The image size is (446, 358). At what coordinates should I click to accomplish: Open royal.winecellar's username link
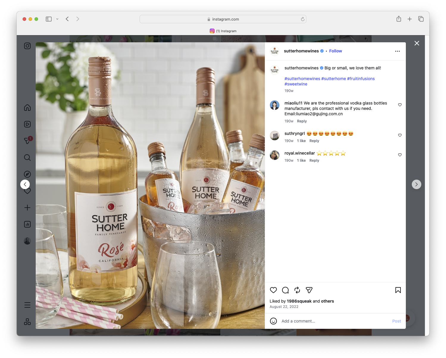click(300, 153)
